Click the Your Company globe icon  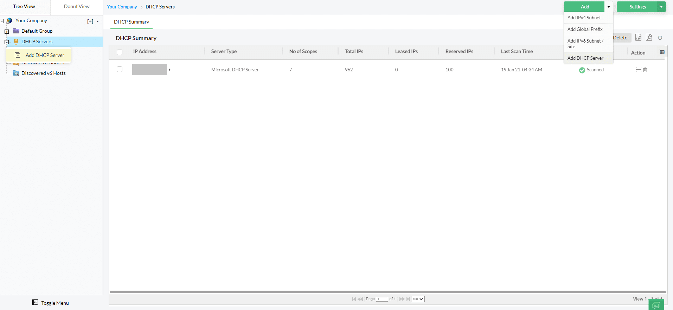pos(9,21)
